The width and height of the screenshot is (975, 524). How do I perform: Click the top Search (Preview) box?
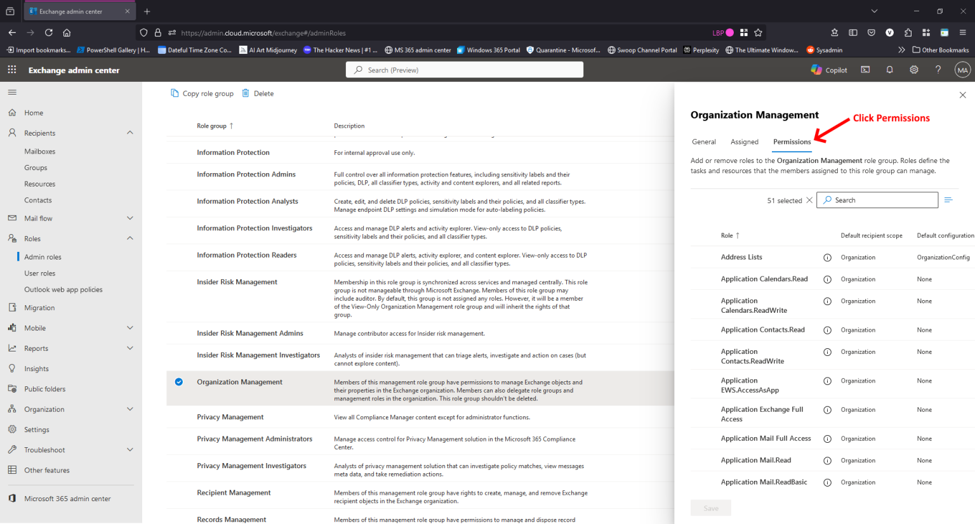pos(465,70)
